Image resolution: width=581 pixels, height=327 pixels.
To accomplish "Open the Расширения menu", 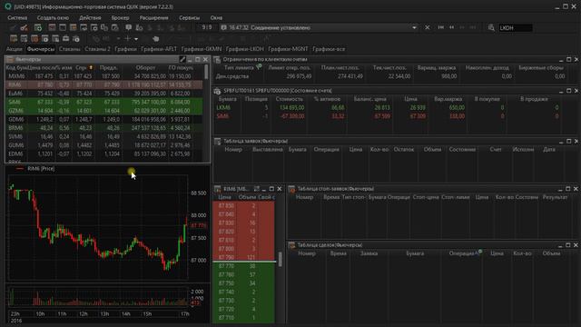I will (x=153, y=18).
